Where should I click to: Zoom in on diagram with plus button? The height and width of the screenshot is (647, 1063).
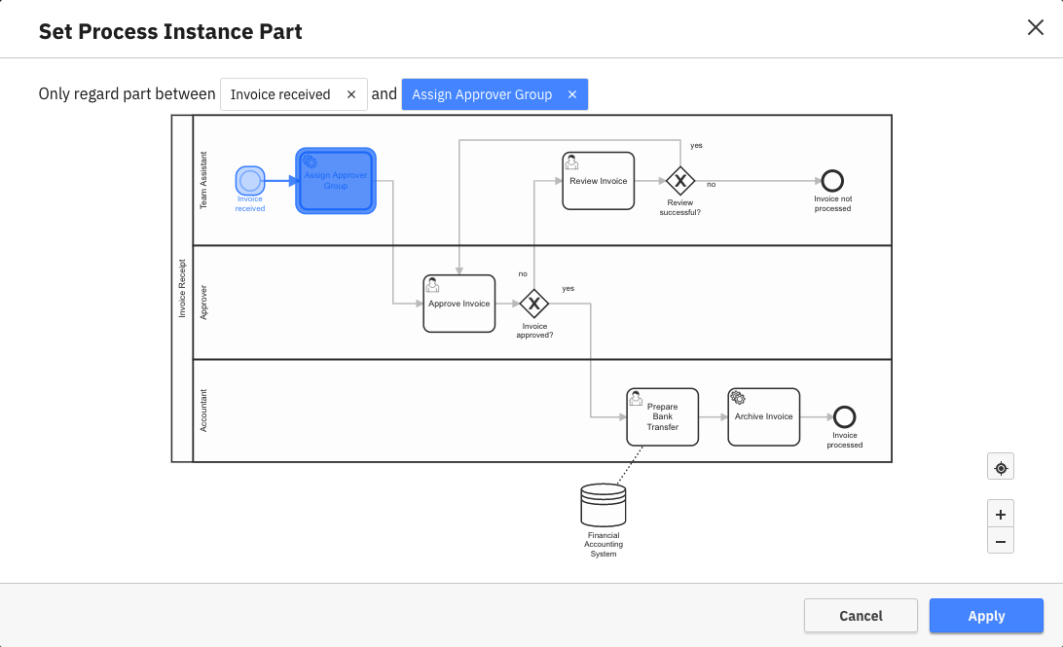[x=1000, y=515]
